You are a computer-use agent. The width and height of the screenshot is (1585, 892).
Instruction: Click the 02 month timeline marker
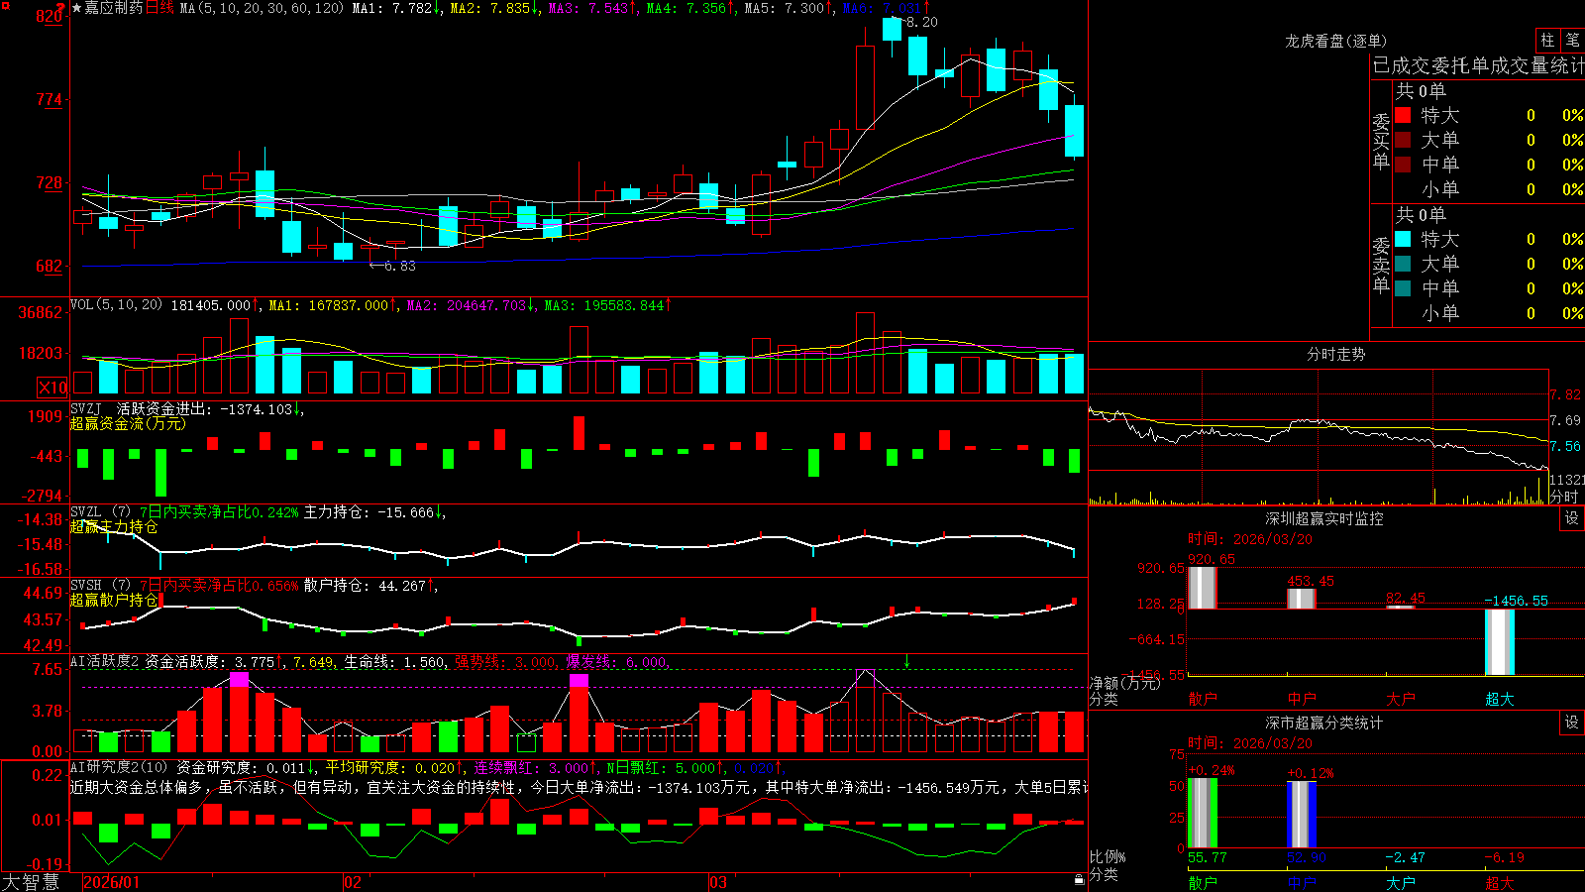[353, 882]
